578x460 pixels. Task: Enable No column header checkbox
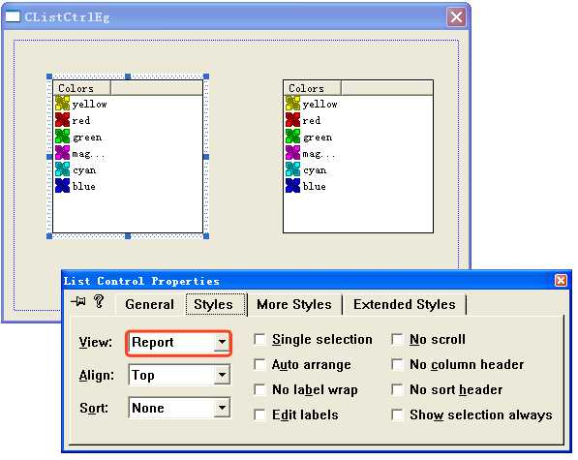(x=397, y=364)
